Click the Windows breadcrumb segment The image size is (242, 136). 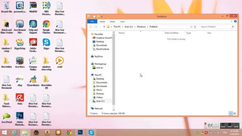click(x=141, y=27)
